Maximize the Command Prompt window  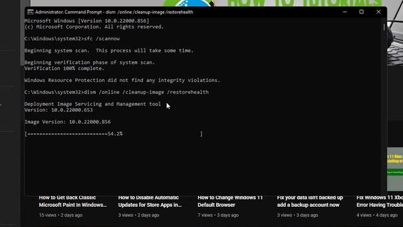click(361, 12)
